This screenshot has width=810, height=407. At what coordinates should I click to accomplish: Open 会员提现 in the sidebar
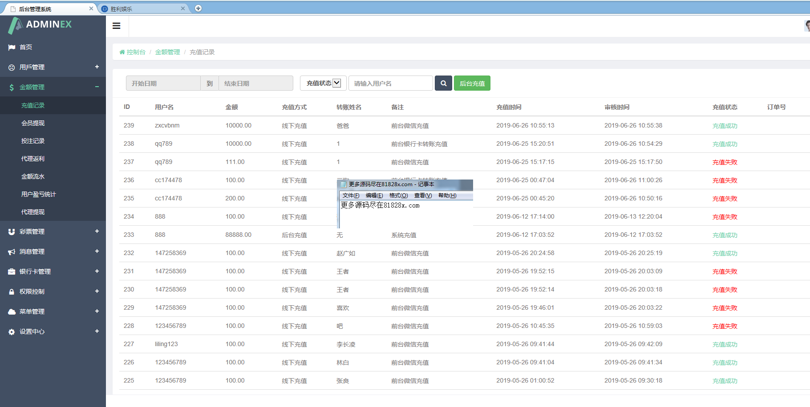click(33, 123)
